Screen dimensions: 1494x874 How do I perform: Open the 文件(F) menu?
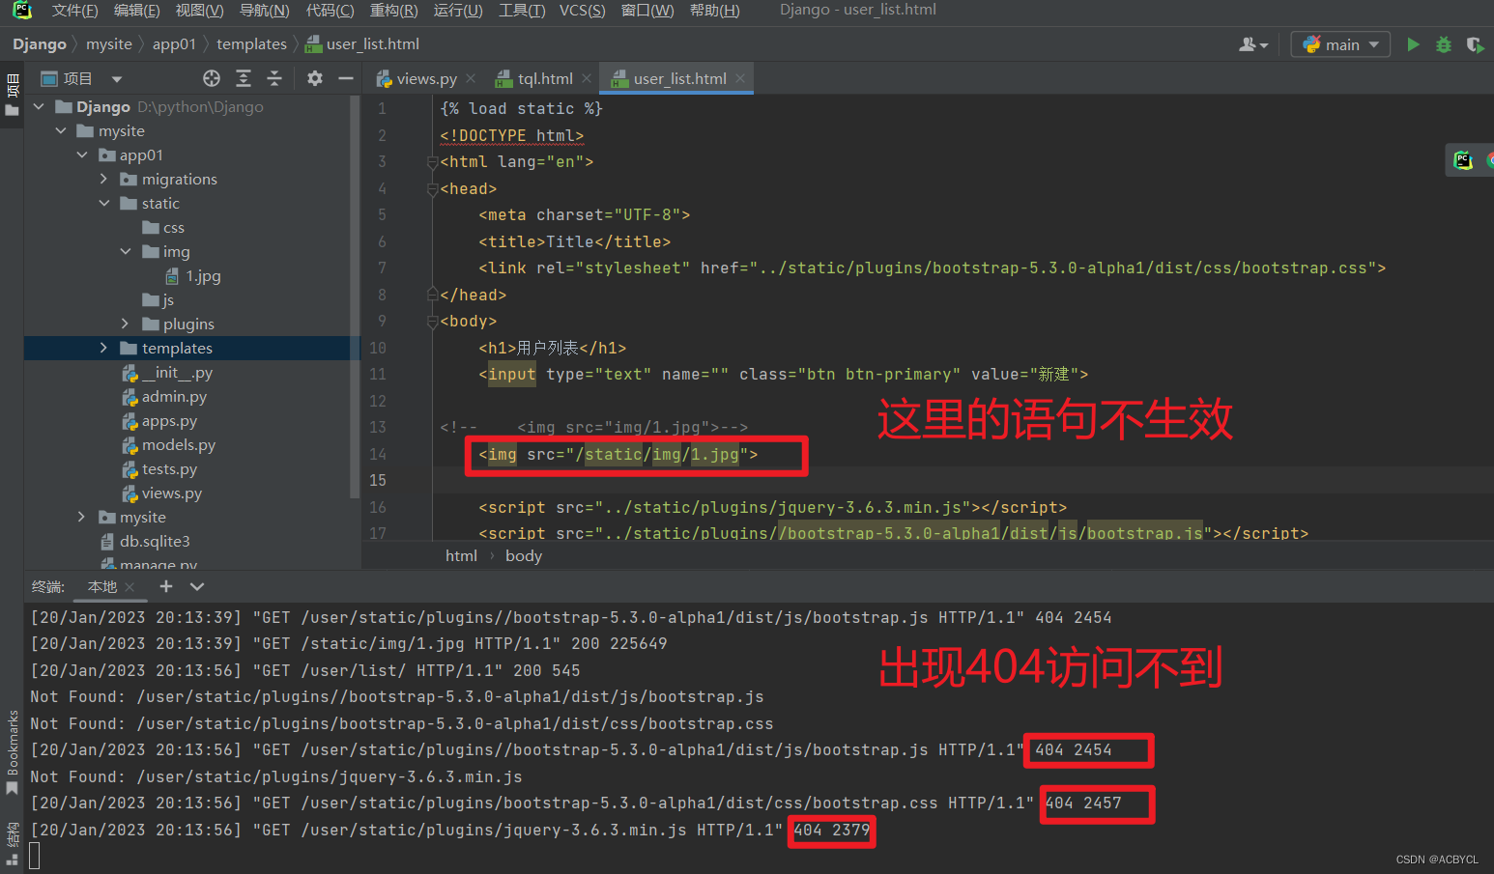click(x=74, y=11)
